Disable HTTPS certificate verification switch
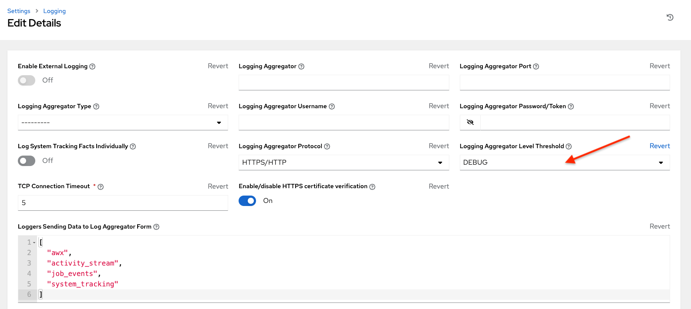This screenshot has width=691, height=309. (x=247, y=201)
